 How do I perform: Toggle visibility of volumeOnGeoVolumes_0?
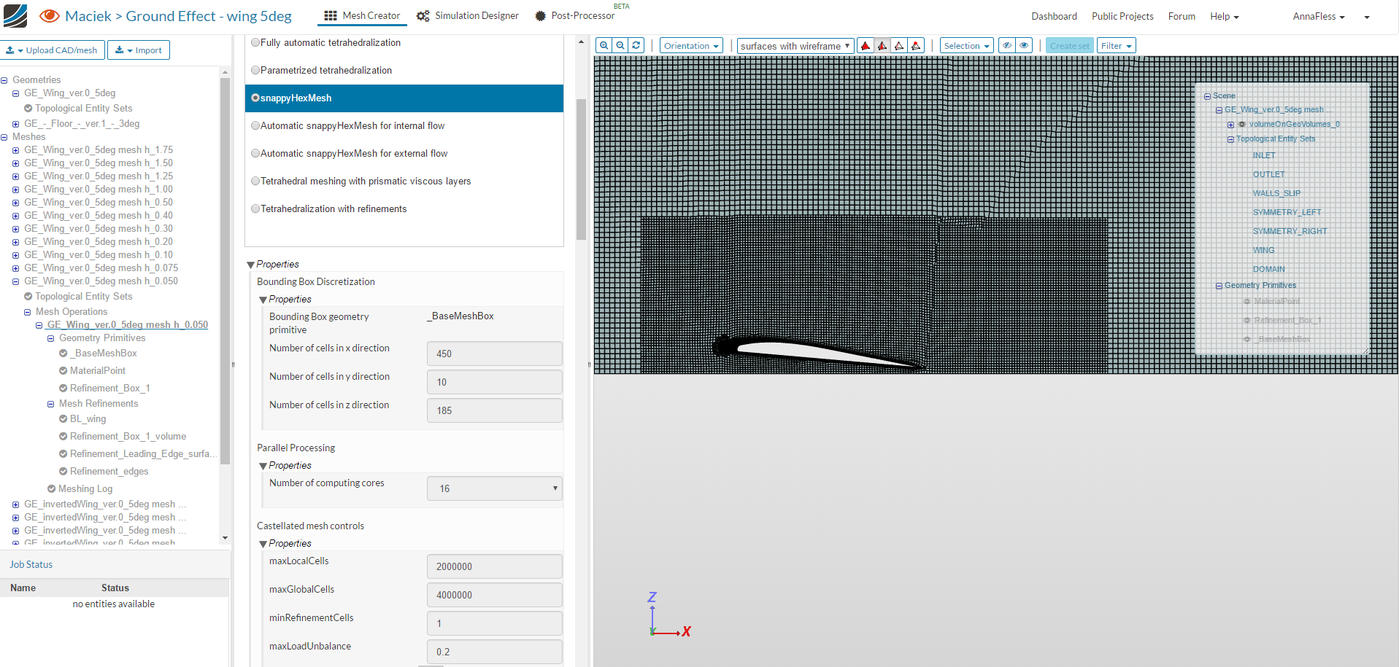1242,125
